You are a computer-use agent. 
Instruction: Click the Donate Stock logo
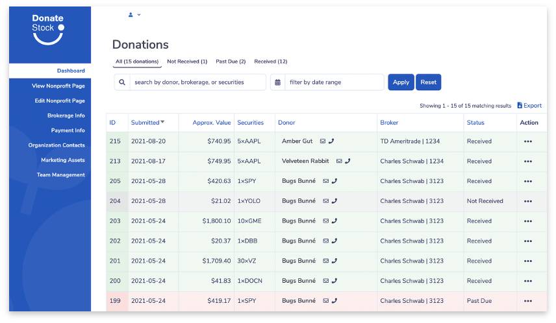point(48,29)
